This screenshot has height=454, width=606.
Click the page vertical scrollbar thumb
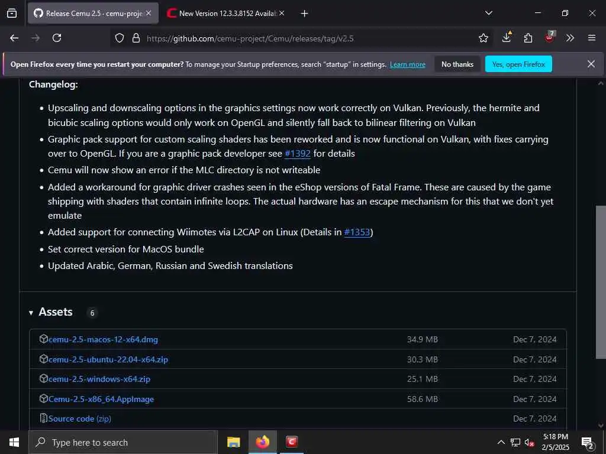coord(601,282)
